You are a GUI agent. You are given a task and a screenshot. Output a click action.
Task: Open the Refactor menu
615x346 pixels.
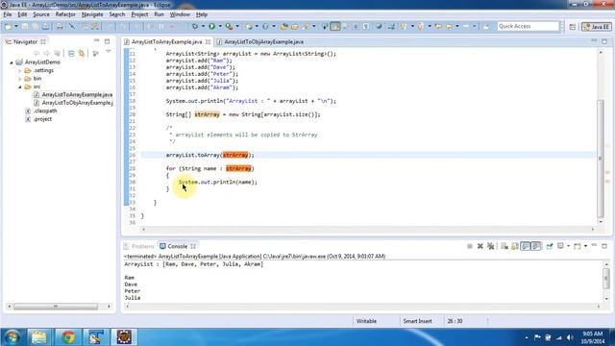65,14
